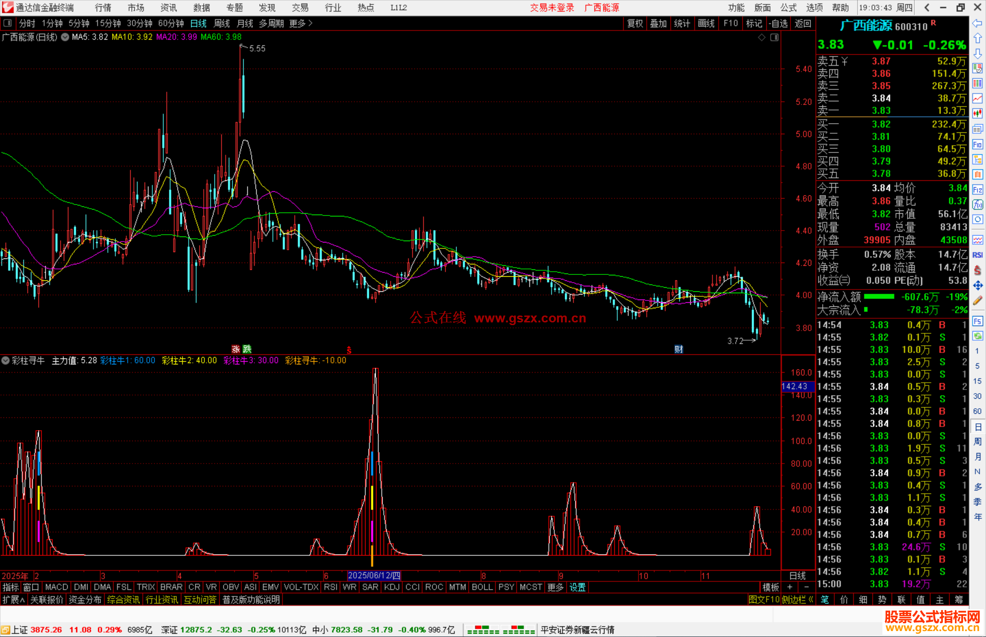986x637 pixels.
Task: Expand the 更多 period options
Action: tap(301, 23)
